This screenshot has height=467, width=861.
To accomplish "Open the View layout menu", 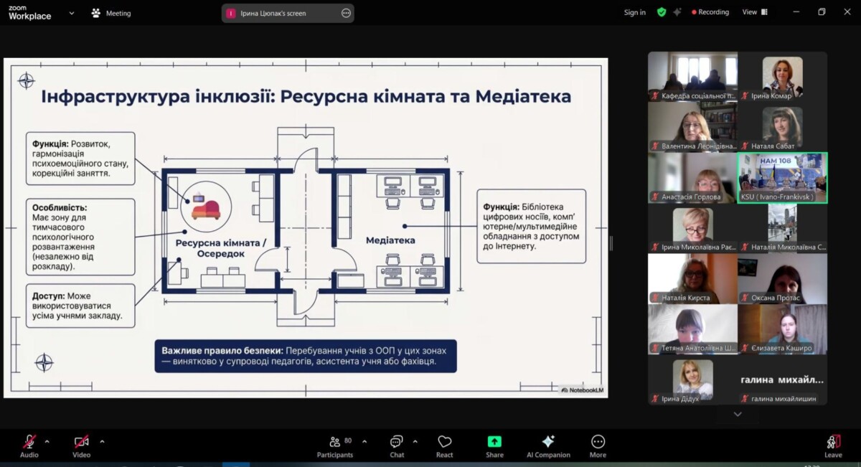I will pos(754,12).
